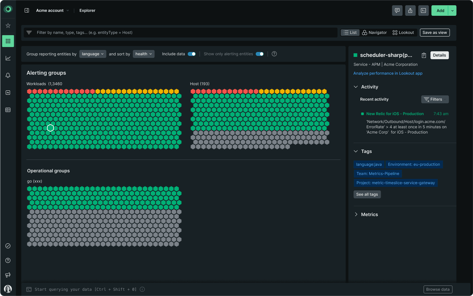The width and height of the screenshot is (473, 296).
Task: Open Analyze performance in Lookout app link
Action: [x=388, y=73]
